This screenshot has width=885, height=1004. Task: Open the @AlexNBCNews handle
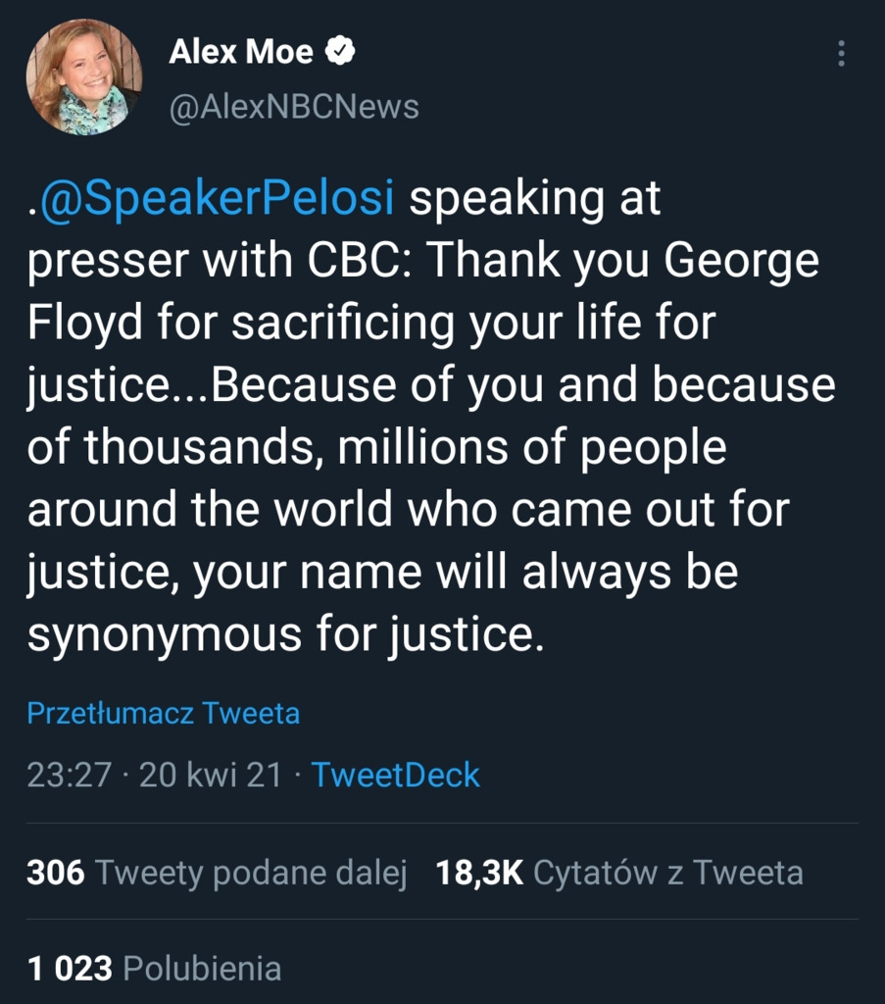tap(294, 107)
